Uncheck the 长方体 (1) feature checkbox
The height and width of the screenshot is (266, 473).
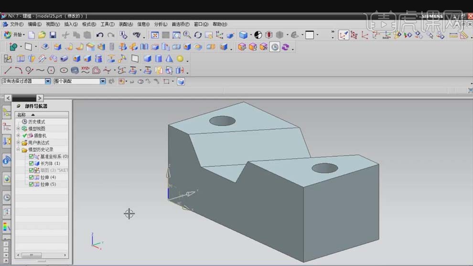[x=32, y=164]
